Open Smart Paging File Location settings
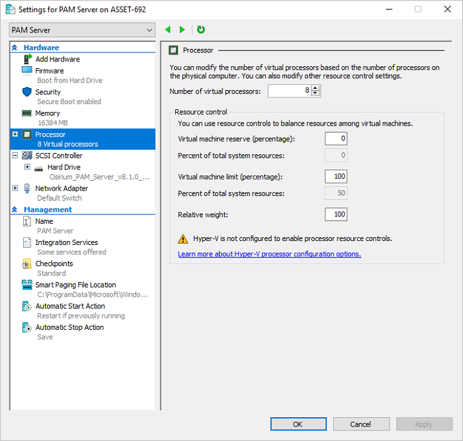This screenshot has width=463, height=441. tap(75, 285)
